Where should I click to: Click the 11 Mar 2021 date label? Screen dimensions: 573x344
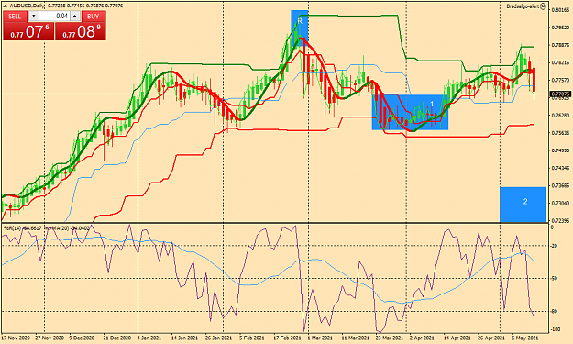[x=355, y=338]
